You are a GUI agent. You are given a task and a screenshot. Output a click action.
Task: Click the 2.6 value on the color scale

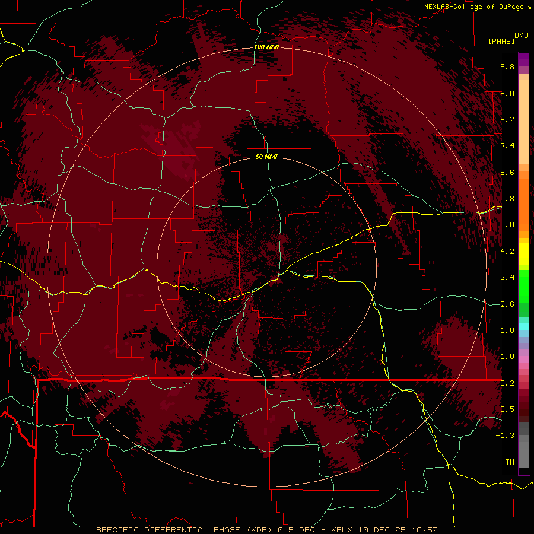pyautogui.click(x=507, y=304)
